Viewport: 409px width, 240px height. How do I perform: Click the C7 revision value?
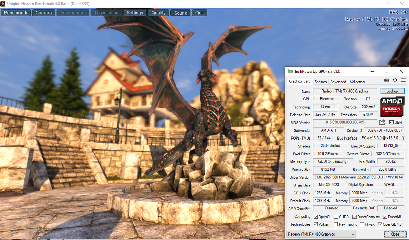point(368,99)
